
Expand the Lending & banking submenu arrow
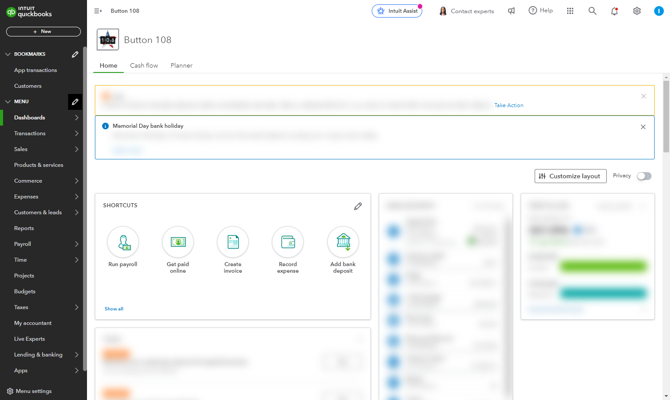pyautogui.click(x=76, y=355)
